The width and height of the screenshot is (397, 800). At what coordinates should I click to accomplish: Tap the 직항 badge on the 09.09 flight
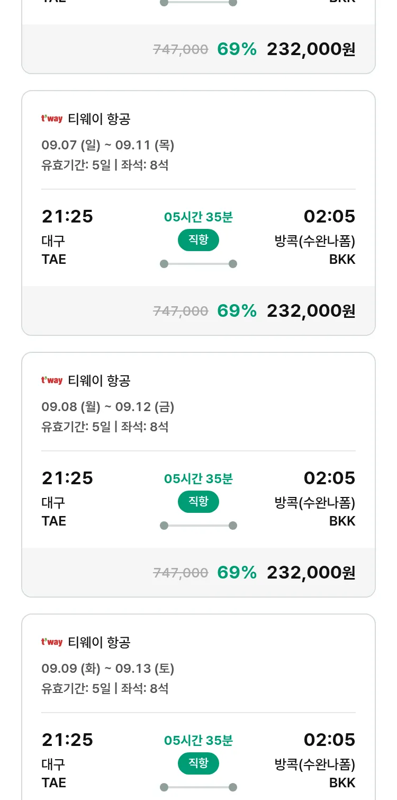198,763
